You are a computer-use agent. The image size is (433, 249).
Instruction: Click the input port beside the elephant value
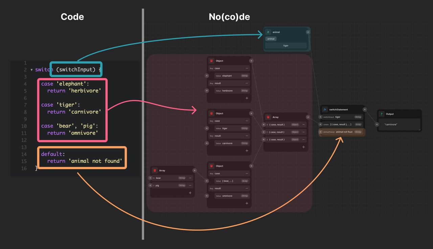[x=207, y=76]
